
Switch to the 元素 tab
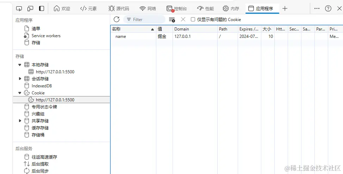(88, 8)
